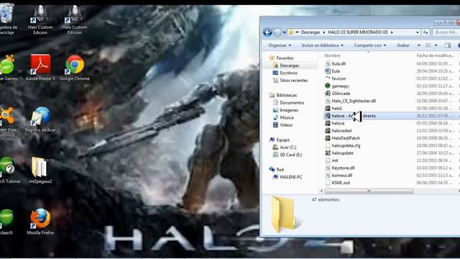Screen dimensions: 460x259
Task: Select the Eula document file
Action: point(336,71)
